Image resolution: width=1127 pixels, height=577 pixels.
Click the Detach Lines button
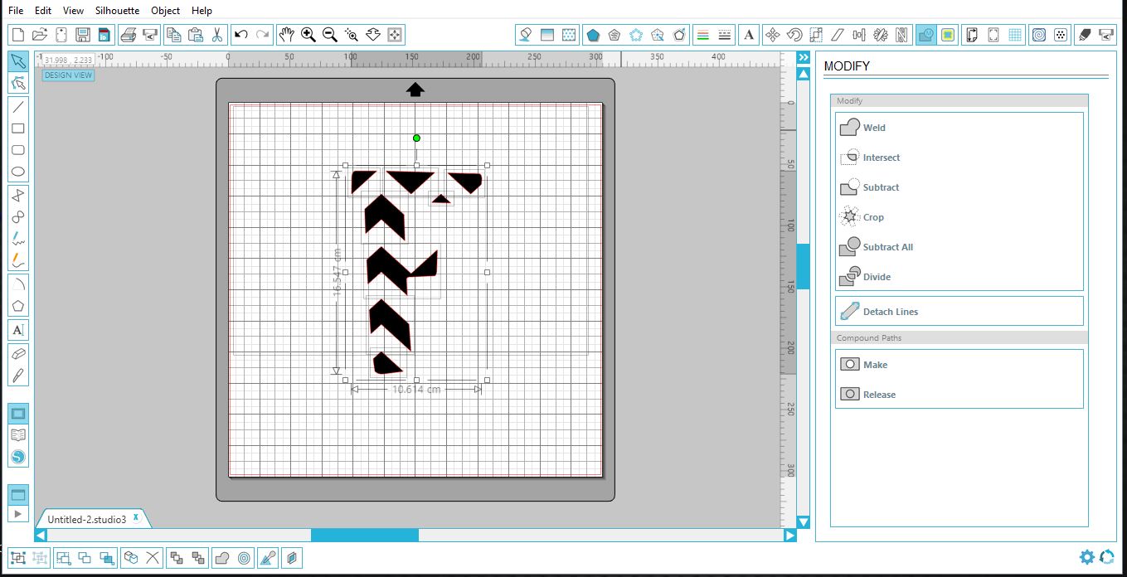tap(891, 311)
